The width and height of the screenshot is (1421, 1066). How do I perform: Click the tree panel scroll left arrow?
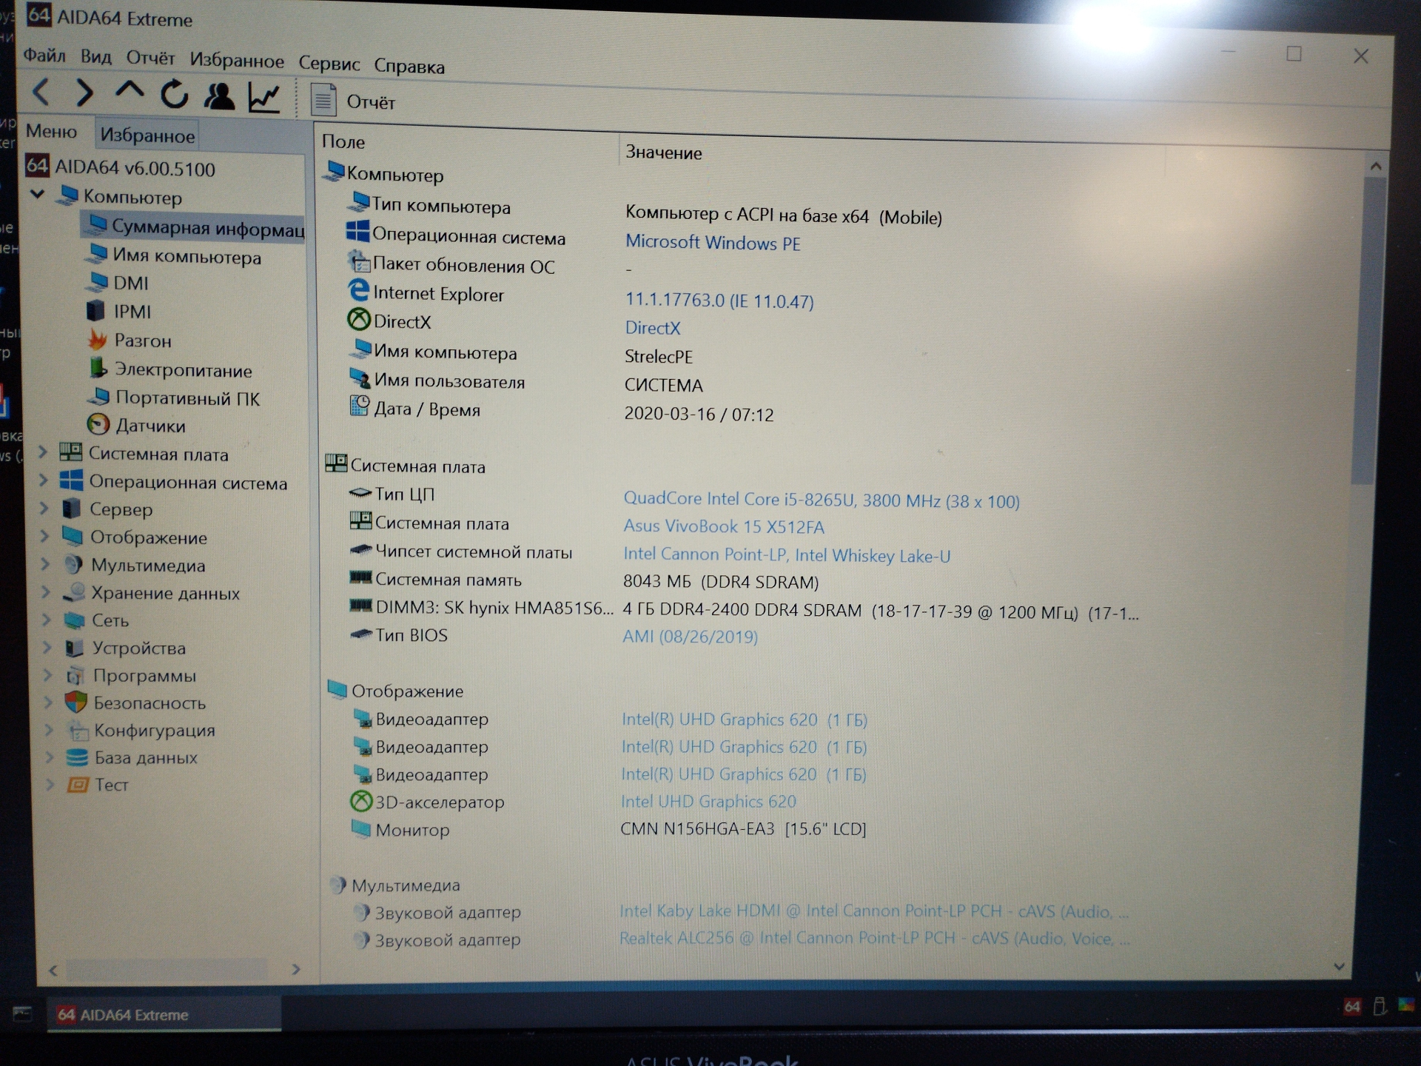tap(53, 970)
